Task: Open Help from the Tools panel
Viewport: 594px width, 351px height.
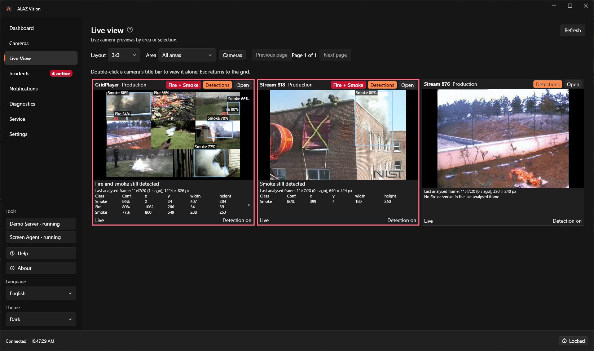Action: pos(41,253)
